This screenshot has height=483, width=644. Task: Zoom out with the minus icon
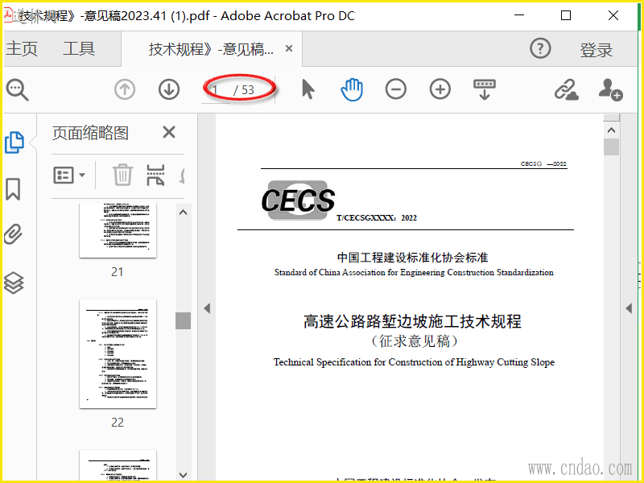(x=396, y=89)
